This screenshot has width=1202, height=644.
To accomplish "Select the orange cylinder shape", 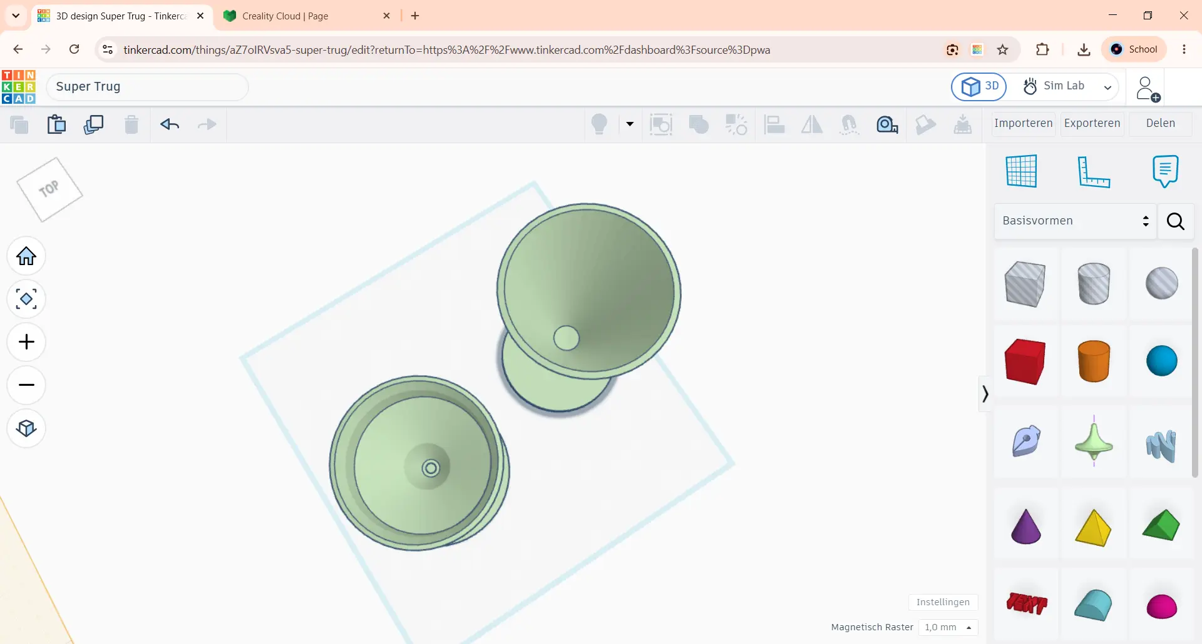I will 1094,361.
